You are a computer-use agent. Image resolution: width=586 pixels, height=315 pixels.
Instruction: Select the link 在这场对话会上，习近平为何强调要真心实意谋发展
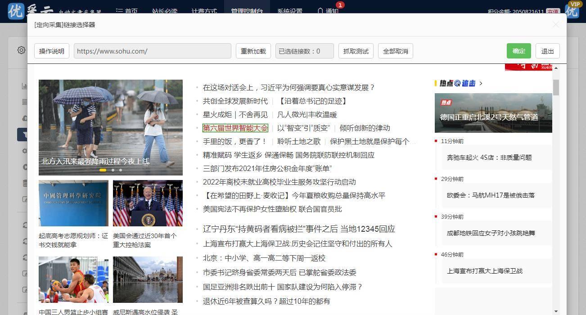tap(288, 87)
